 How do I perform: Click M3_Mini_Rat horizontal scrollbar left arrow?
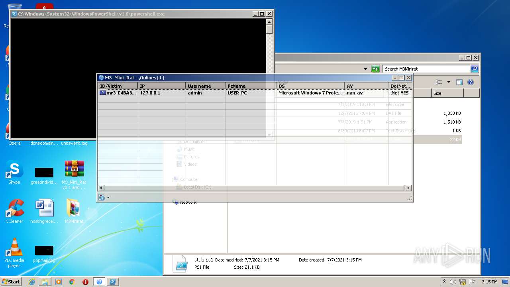(101, 188)
